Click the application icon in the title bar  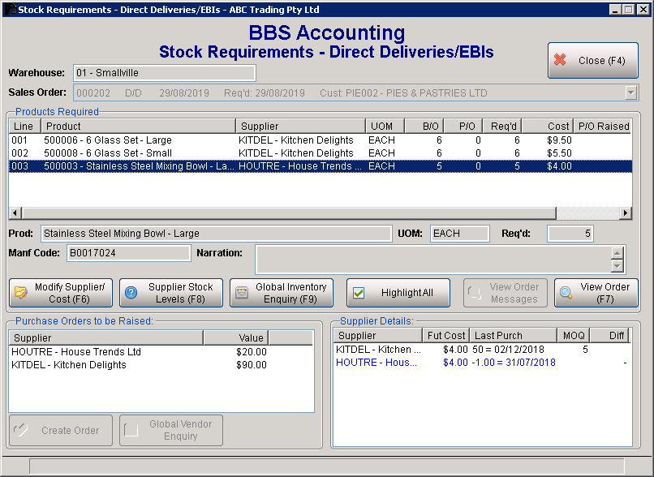point(9,9)
